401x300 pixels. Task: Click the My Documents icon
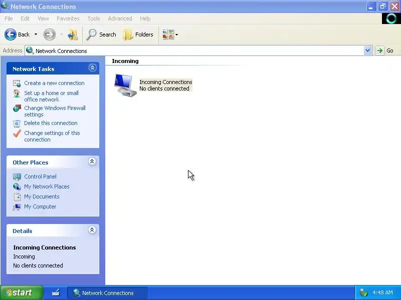(17, 196)
